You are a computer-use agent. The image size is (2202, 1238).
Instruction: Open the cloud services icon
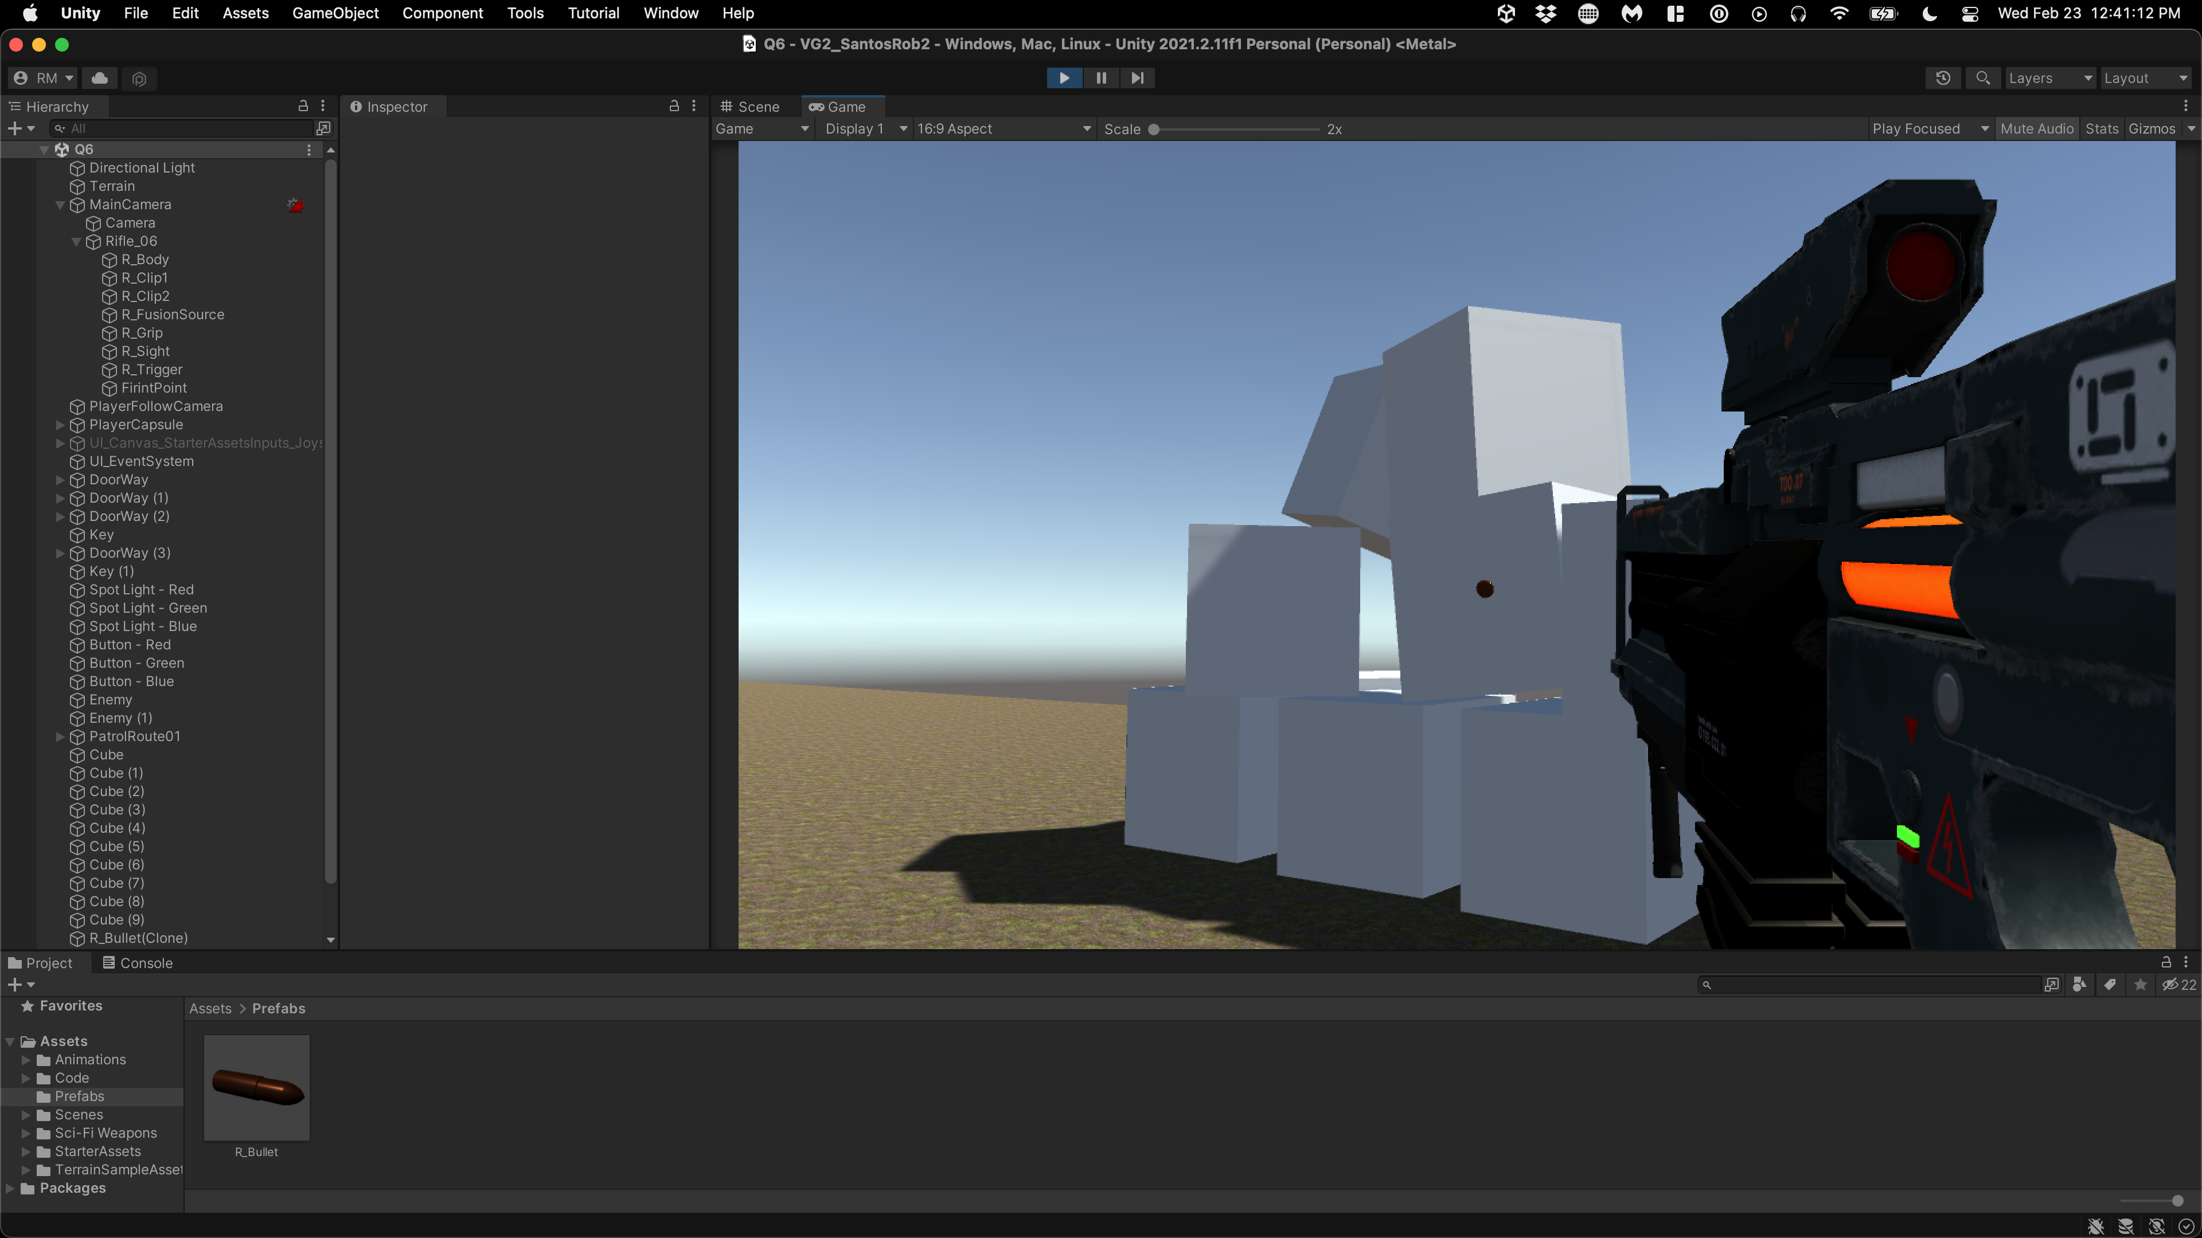(x=100, y=78)
